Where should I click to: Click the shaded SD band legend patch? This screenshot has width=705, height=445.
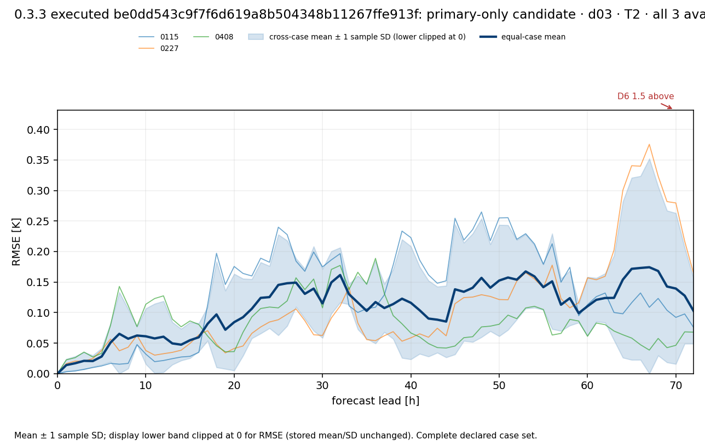coord(256,37)
